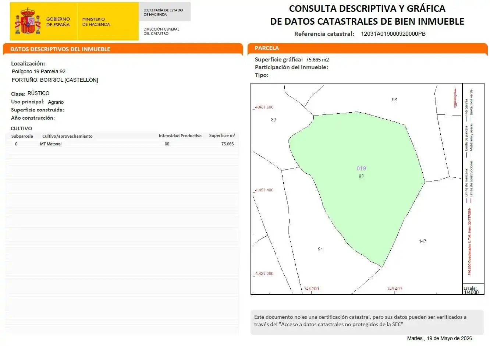Click the GOBIERNO DE ESPAÑA logo text

(x=58, y=22)
